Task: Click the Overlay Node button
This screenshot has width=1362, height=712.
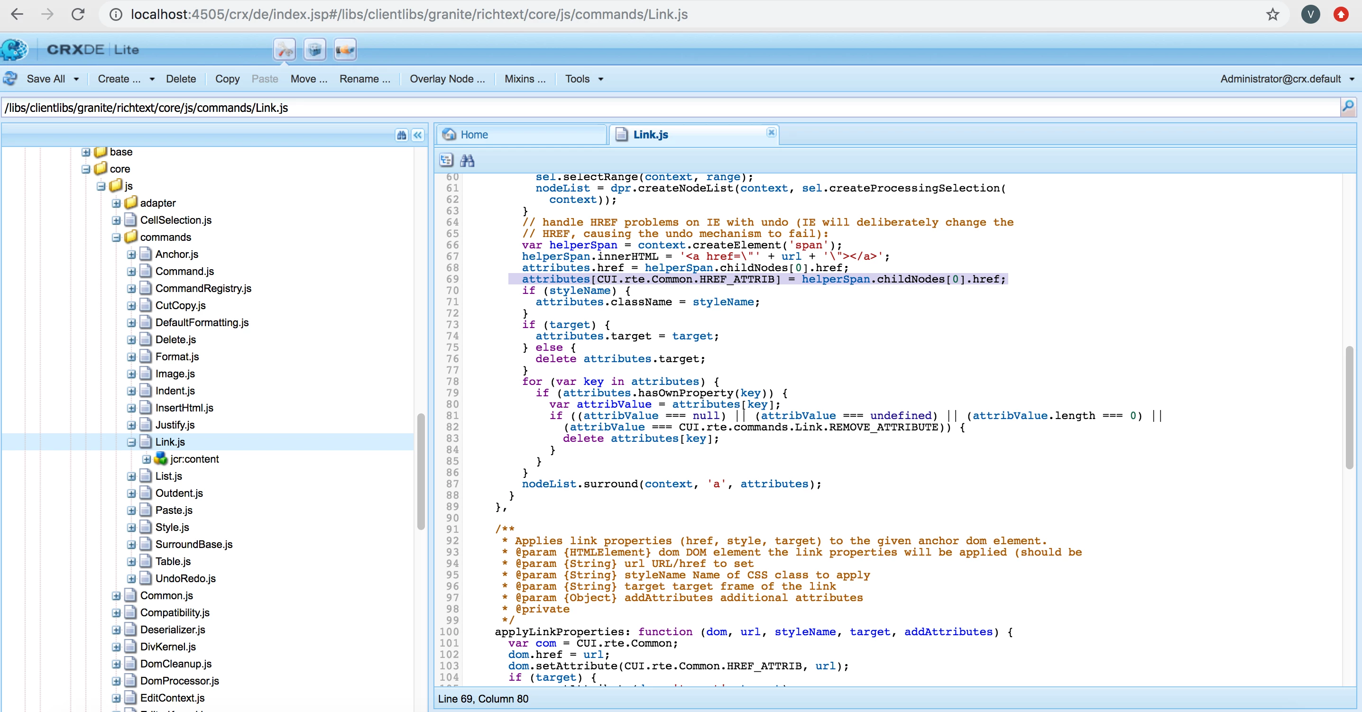Action: click(447, 79)
